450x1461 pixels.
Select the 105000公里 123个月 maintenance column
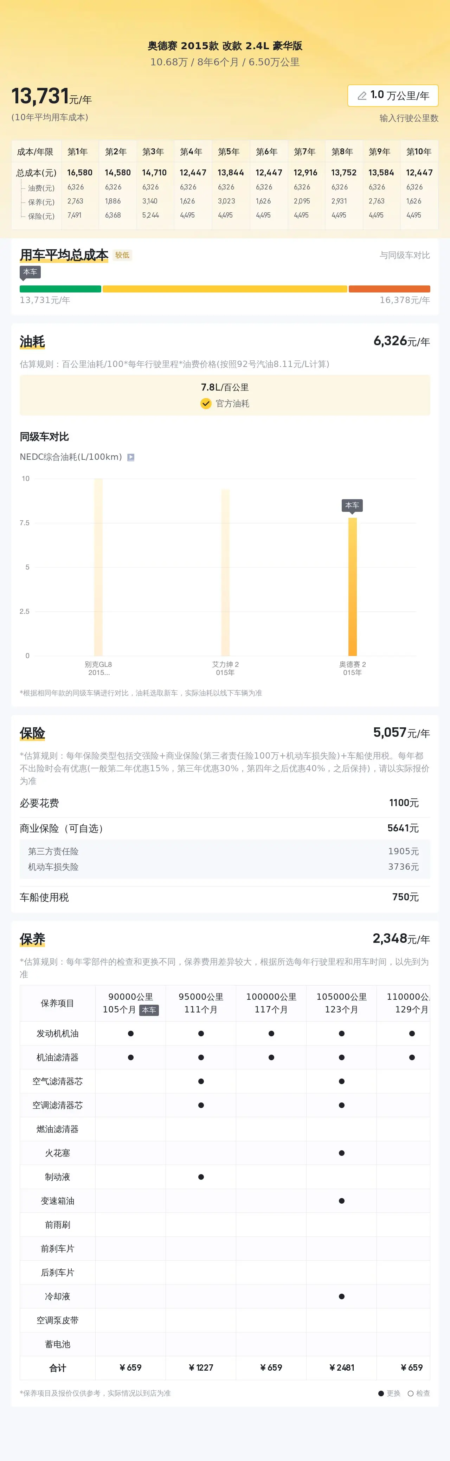pos(342,1003)
